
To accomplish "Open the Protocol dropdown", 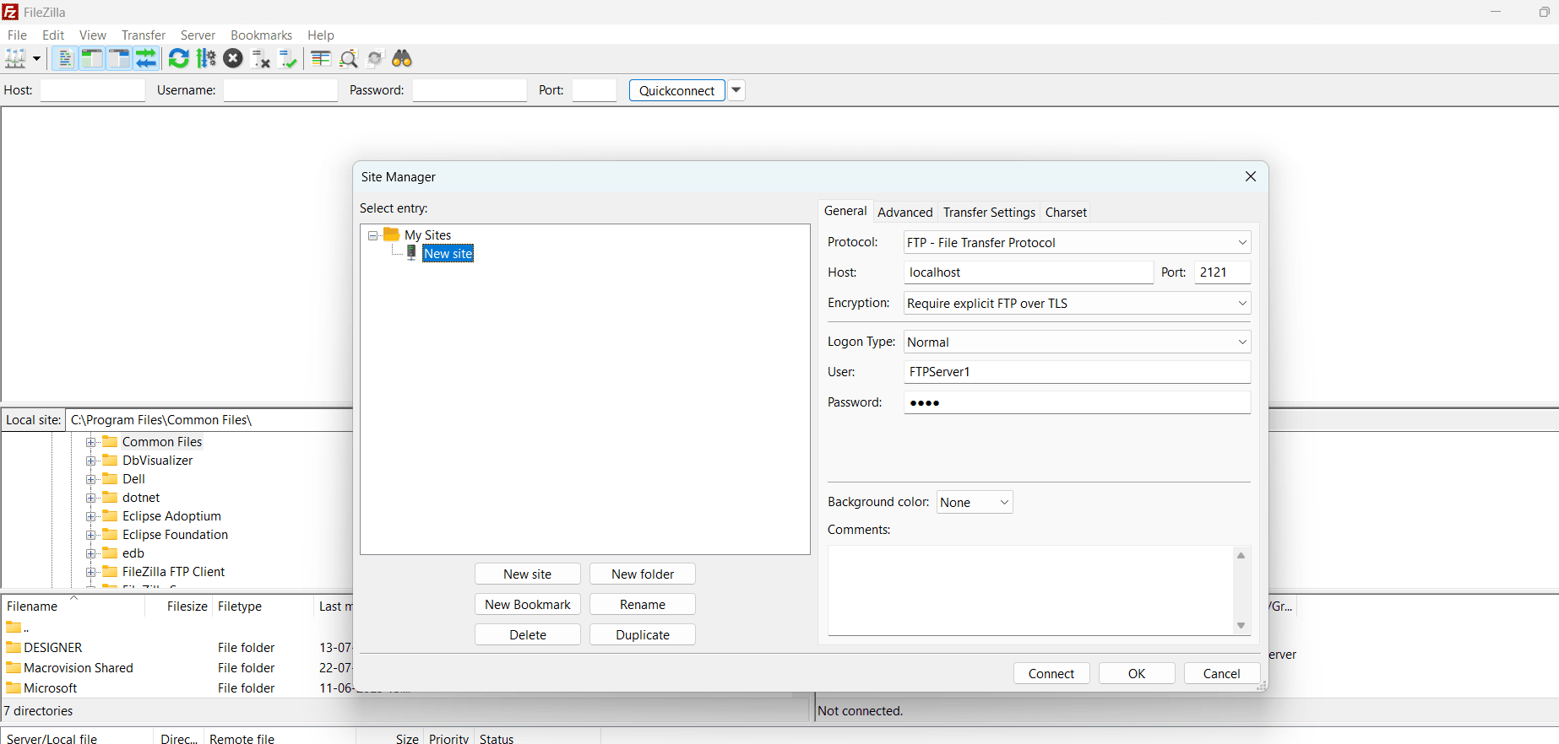I will tap(1076, 243).
